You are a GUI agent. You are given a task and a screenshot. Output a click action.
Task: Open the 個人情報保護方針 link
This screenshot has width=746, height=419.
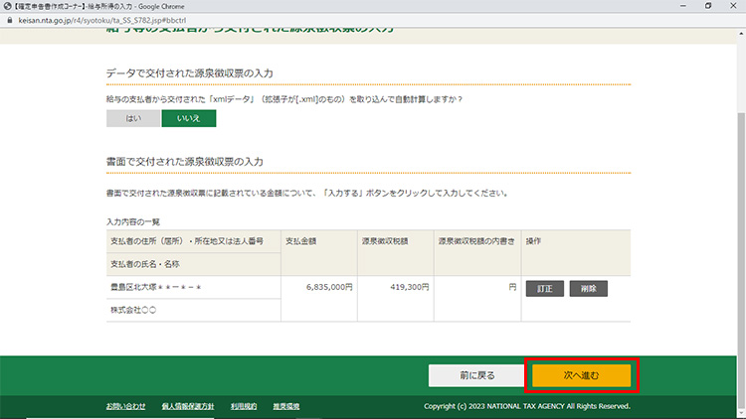click(188, 406)
